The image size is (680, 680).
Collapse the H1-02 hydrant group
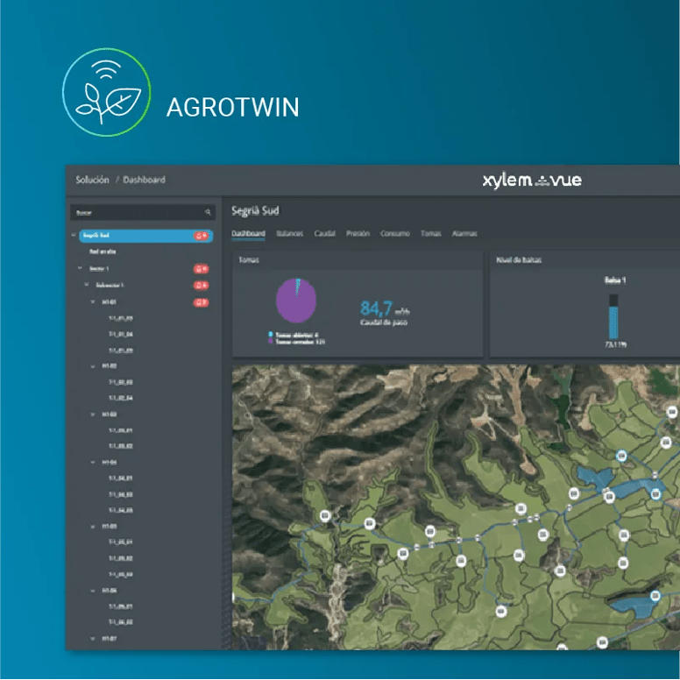click(x=93, y=366)
